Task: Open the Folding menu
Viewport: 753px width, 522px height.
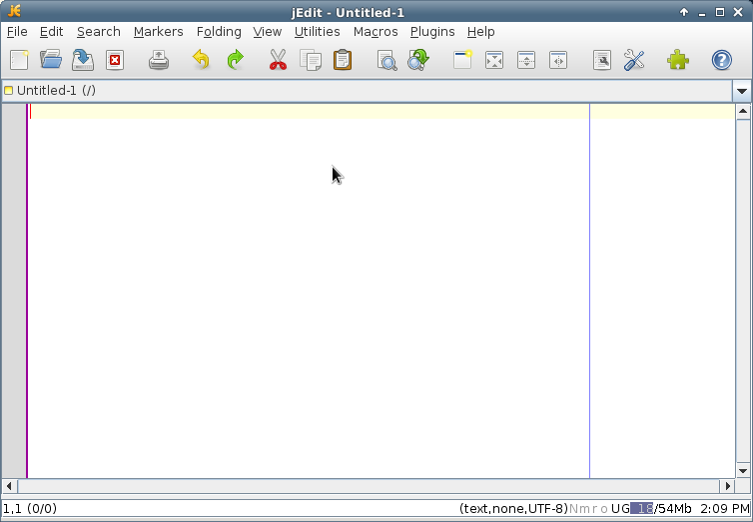Action: coord(219,32)
